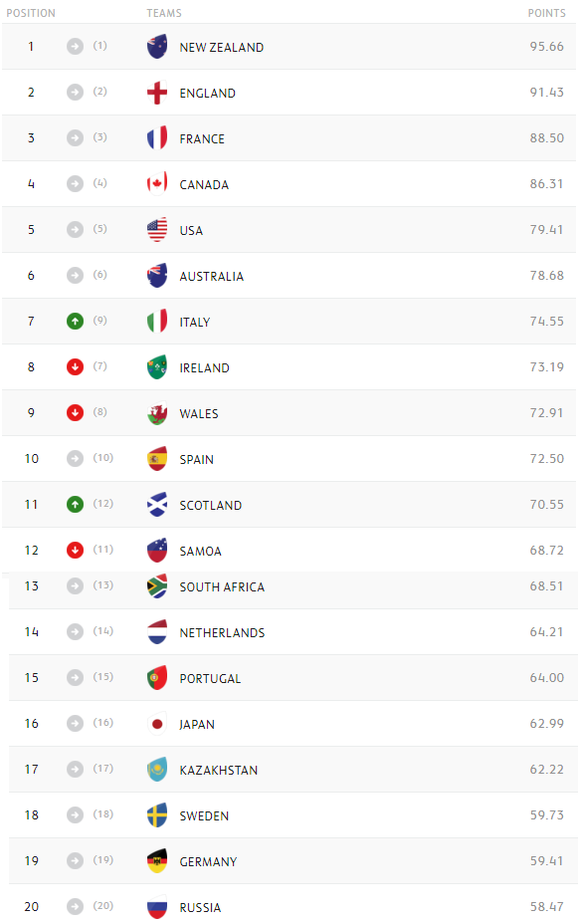Viewport: 578px width, 922px height.
Task: Click Samoa's red down-arrow icon
Action: pos(75,551)
